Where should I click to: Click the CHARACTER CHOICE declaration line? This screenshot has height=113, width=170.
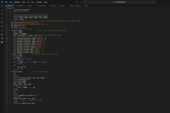pos(19,19)
